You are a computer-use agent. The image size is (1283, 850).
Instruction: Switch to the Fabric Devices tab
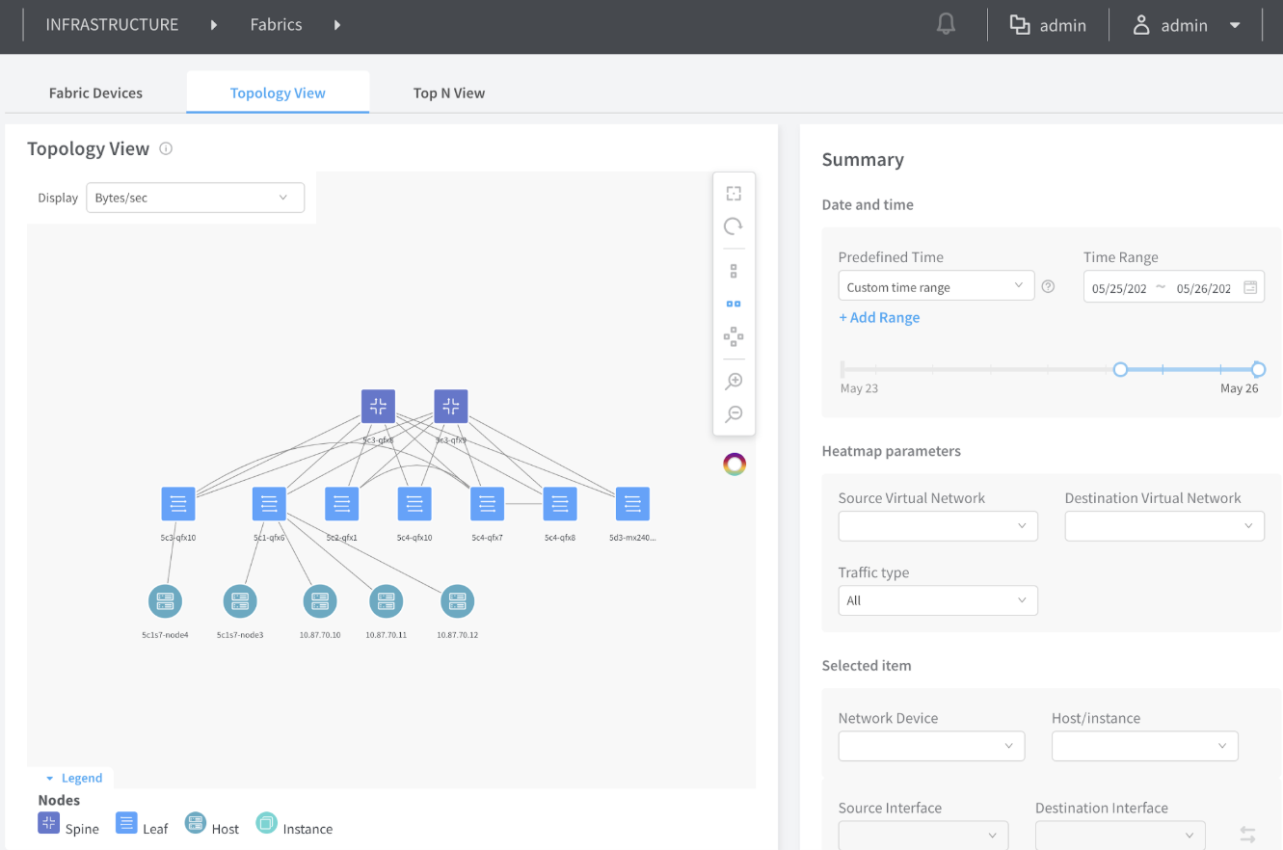pos(95,93)
